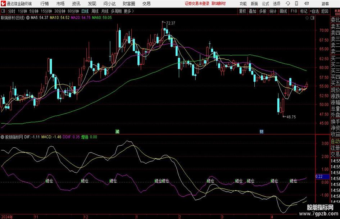The height and width of the screenshot is (219, 340).
Task: Click the 标记 mark button
Action: [304, 11]
